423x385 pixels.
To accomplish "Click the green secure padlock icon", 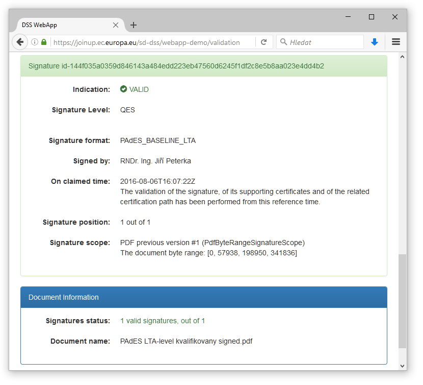I will [44, 42].
